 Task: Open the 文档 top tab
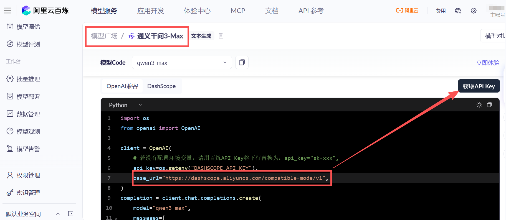point(272,11)
